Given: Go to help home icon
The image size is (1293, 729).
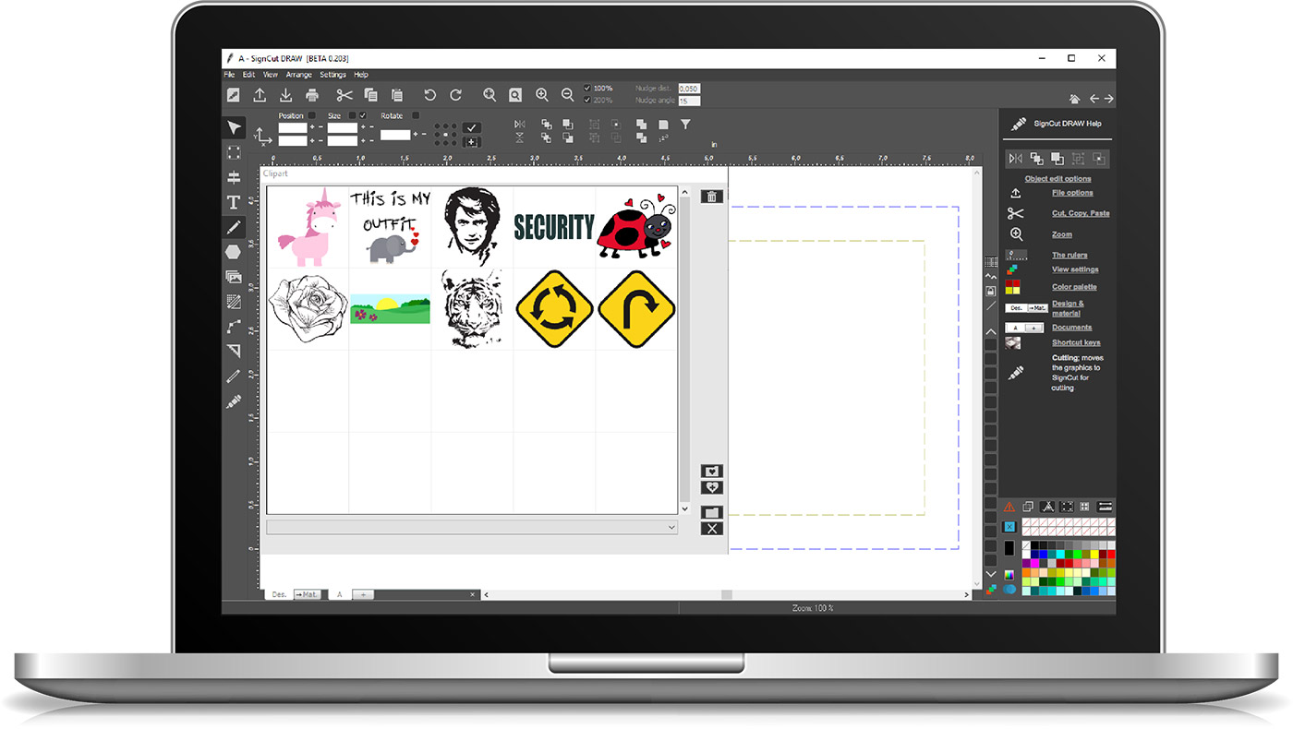Looking at the screenshot, I should 1074,99.
